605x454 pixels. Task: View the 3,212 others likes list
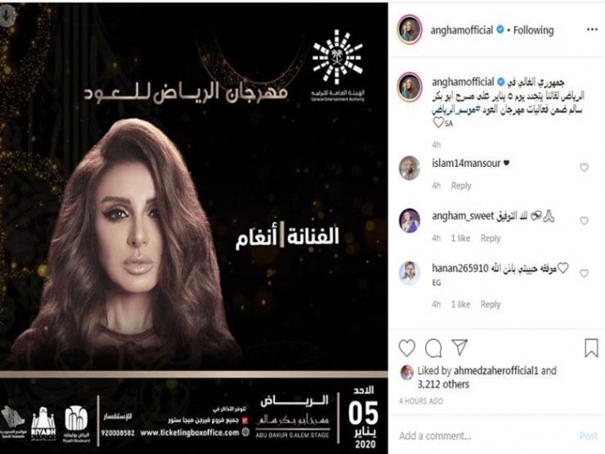(443, 384)
